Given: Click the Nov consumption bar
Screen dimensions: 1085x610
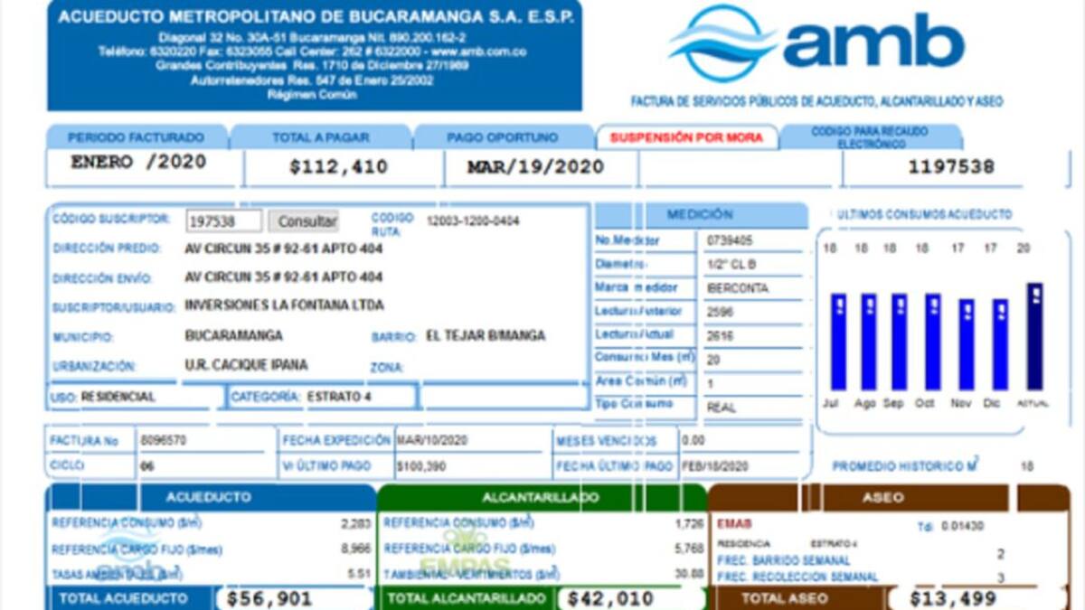Looking at the screenshot, I should [967, 344].
